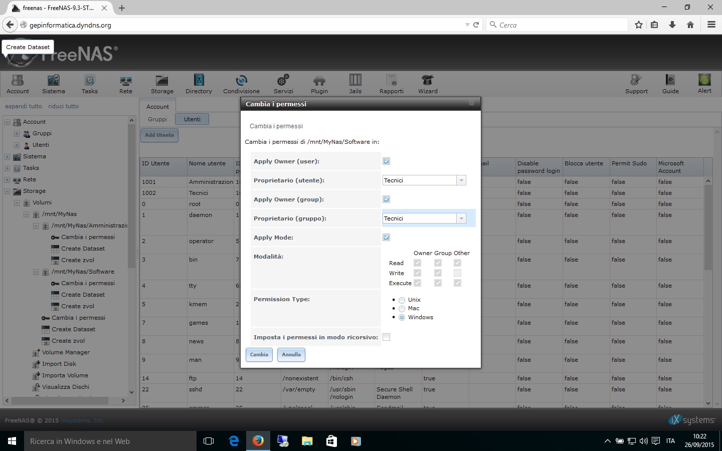Open the Proprietario (utente) dropdown arrow
This screenshot has width=722, height=451.
click(461, 180)
